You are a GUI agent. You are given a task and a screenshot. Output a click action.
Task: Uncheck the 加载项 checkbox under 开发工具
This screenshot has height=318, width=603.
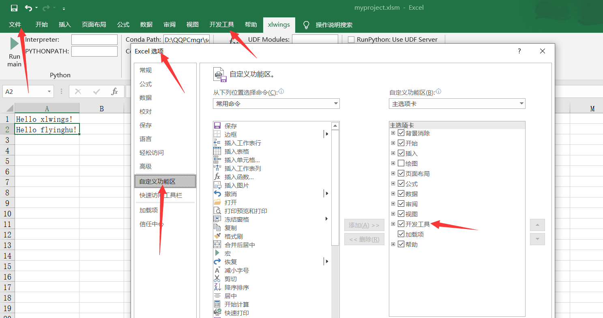[401, 234]
